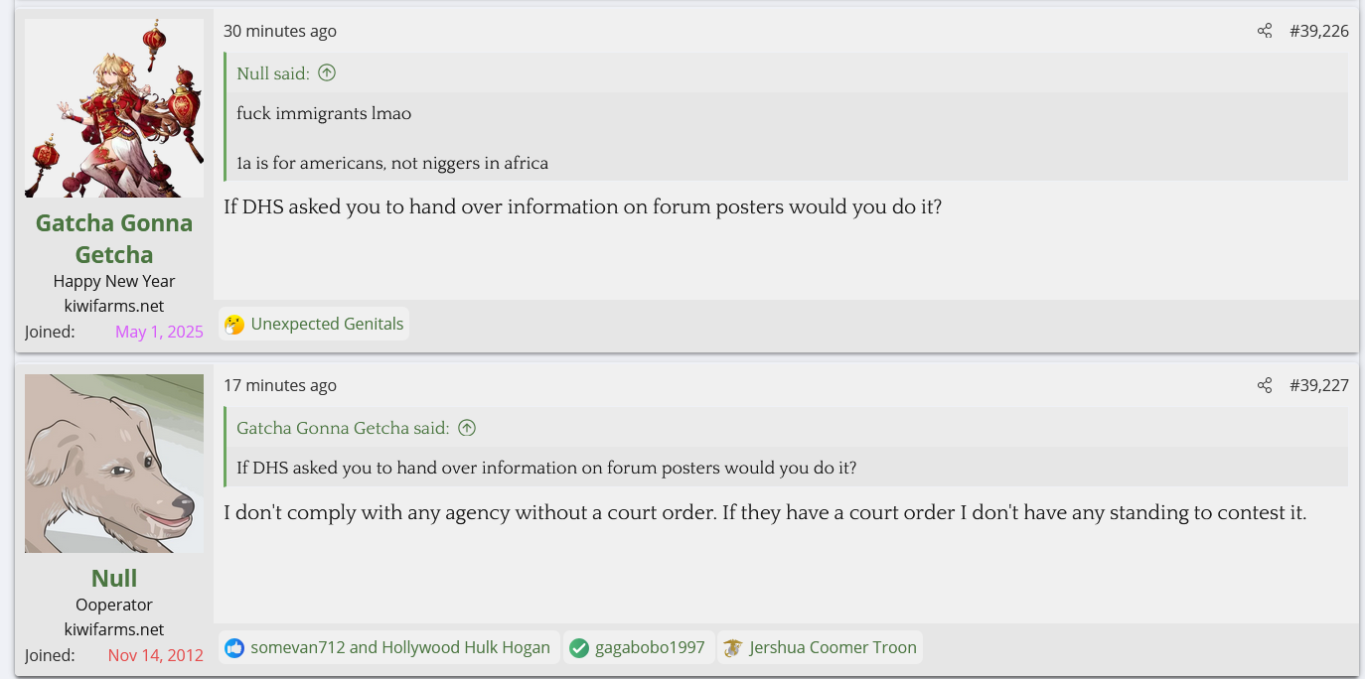The image size is (1365, 679).
Task: Click share icon on post #39,227
Action: tap(1264, 385)
